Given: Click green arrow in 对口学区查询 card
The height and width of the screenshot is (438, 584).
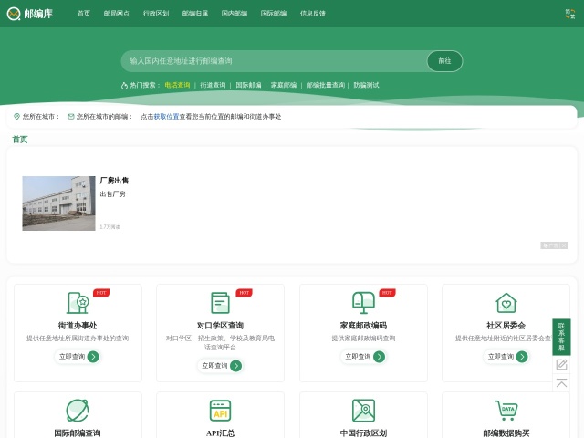Looking at the screenshot, I should coord(235,366).
